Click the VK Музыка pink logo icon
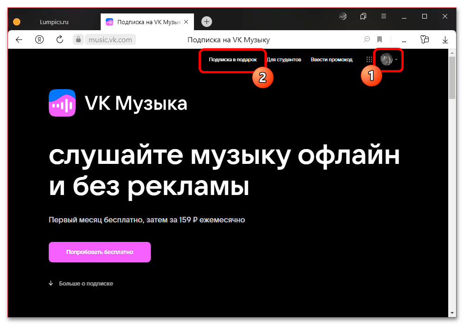The width and height of the screenshot is (464, 325). pos(62,103)
